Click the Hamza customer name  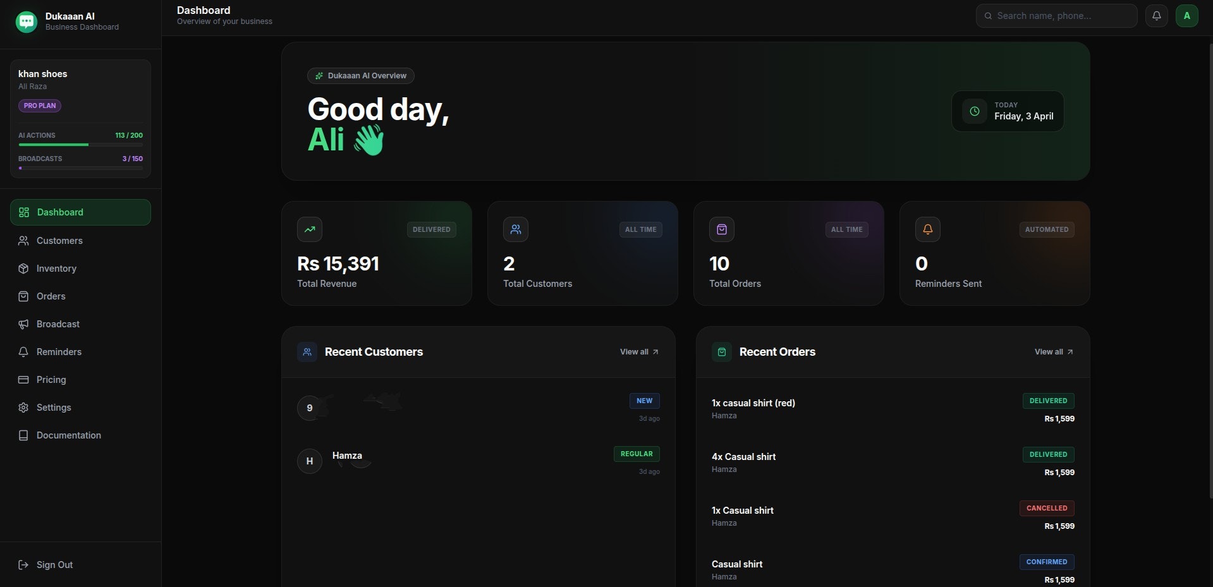347,456
